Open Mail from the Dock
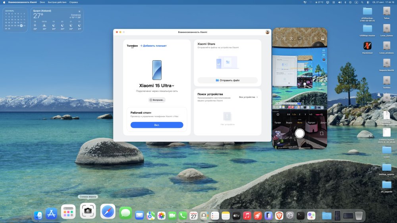Viewport: 397px width, 223px height. point(139,215)
